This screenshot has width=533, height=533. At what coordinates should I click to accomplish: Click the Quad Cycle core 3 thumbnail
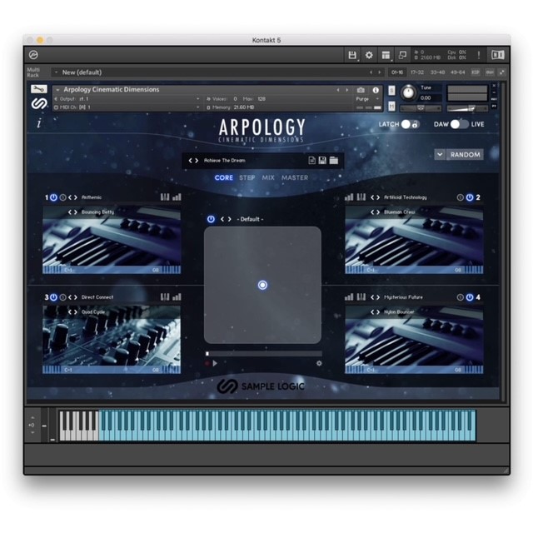(112, 339)
